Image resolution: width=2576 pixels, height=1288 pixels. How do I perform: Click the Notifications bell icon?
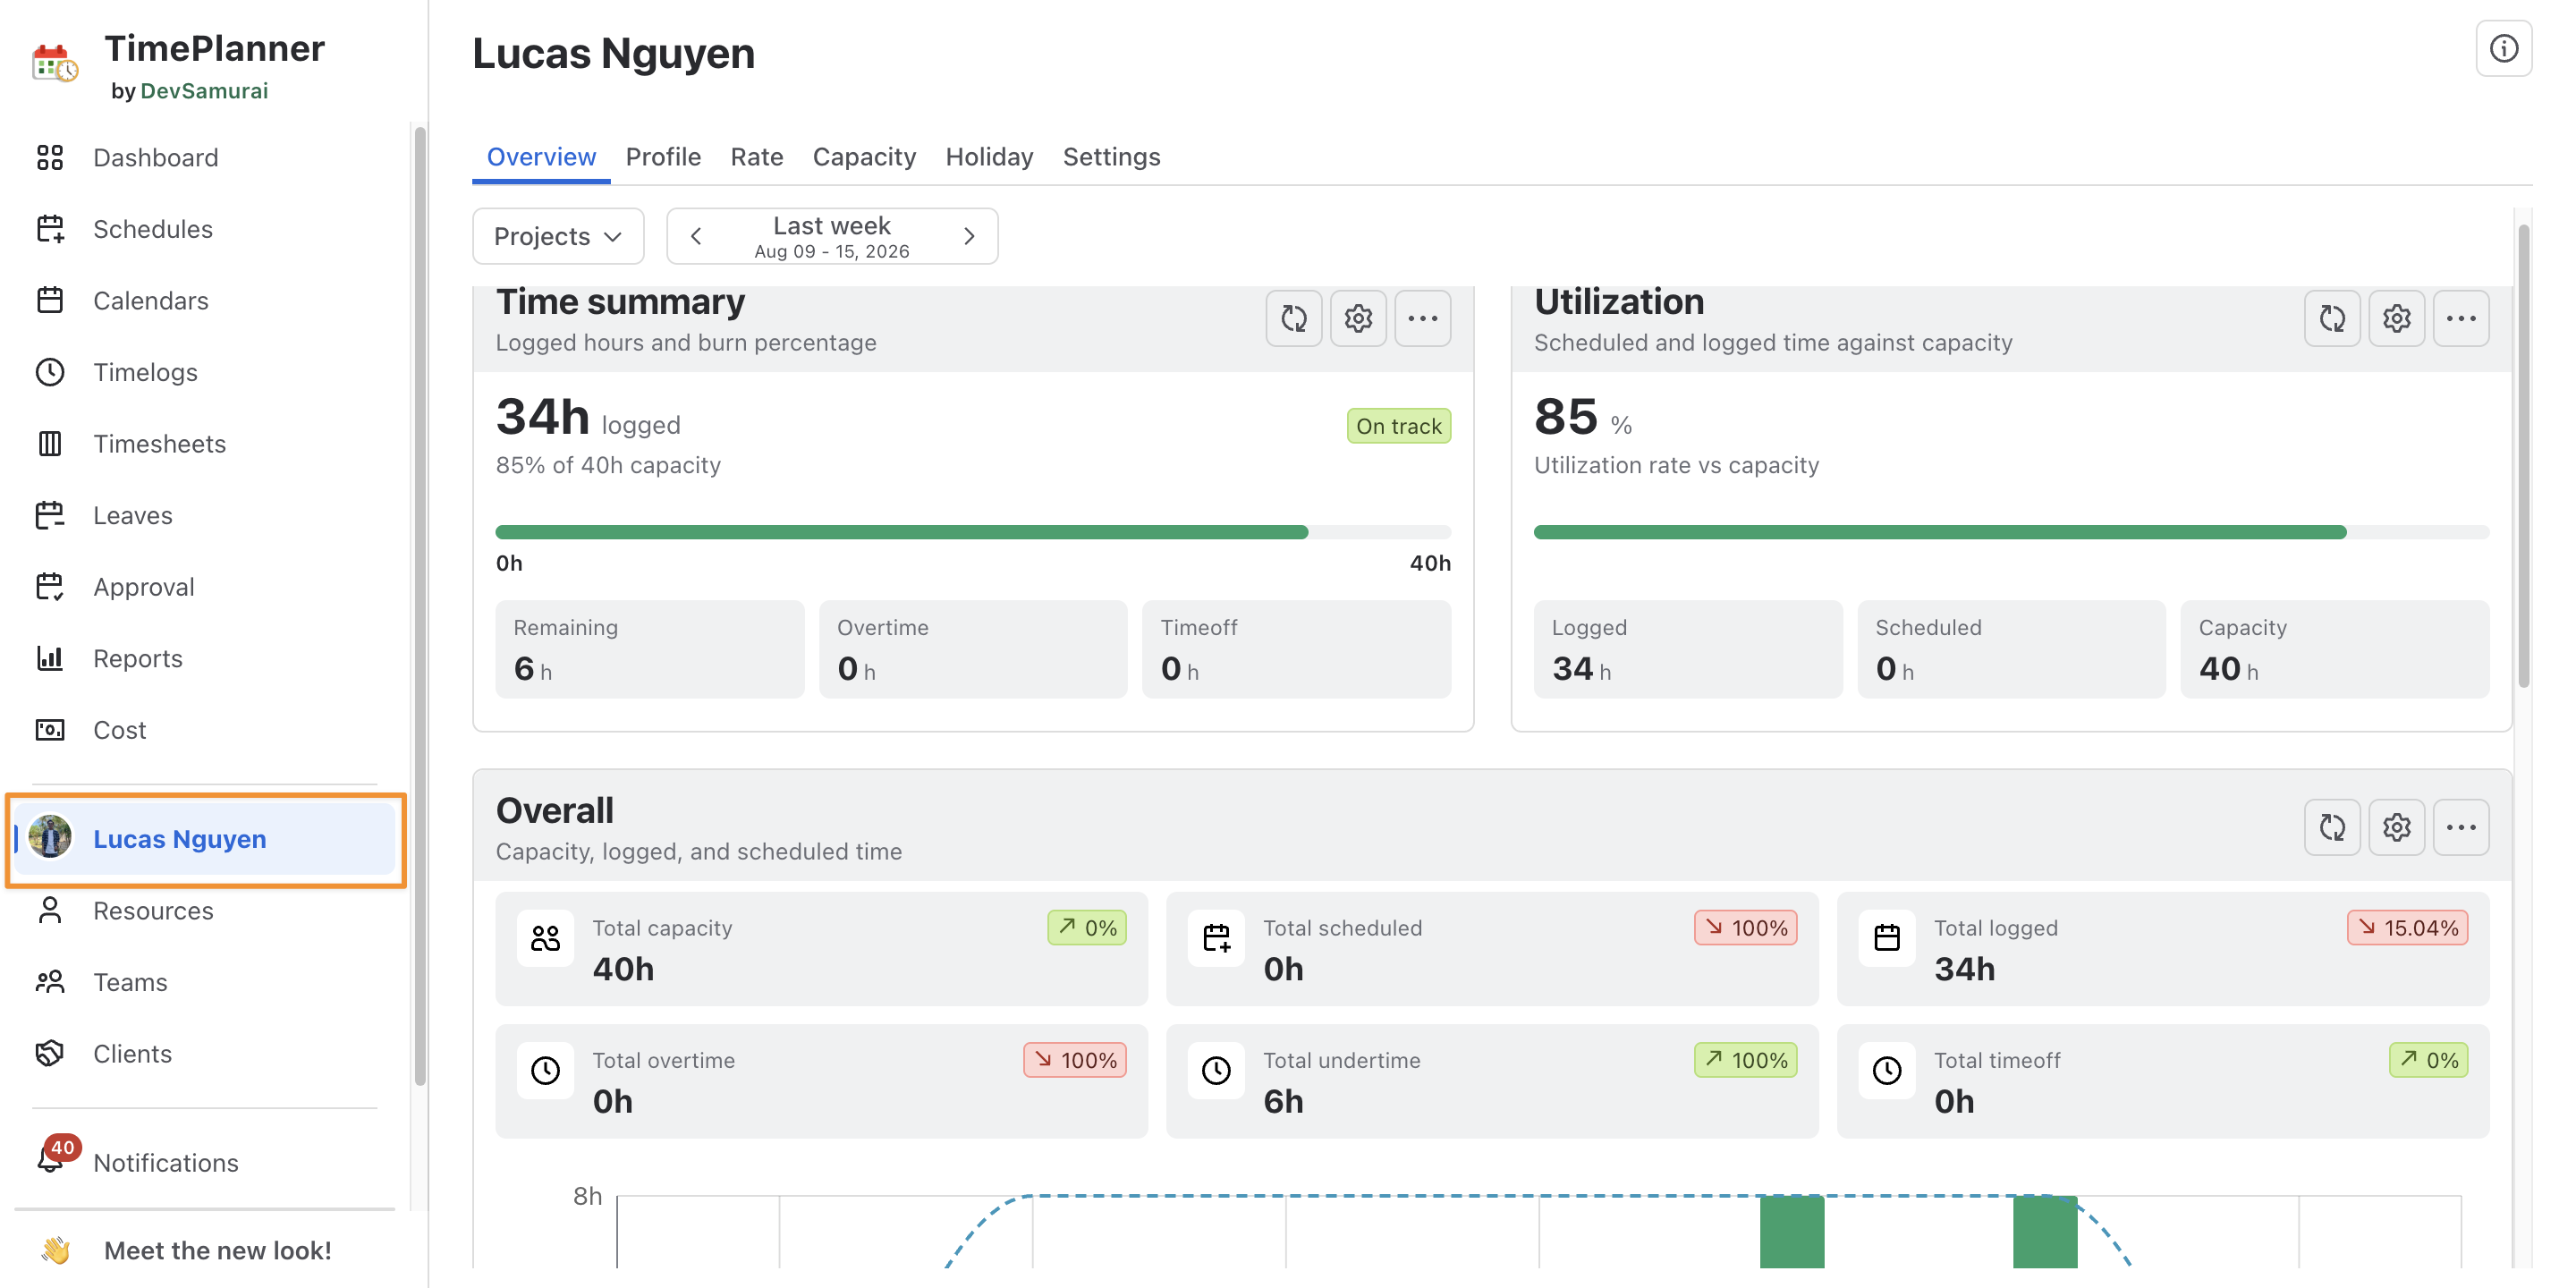[x=50, y=1160]
